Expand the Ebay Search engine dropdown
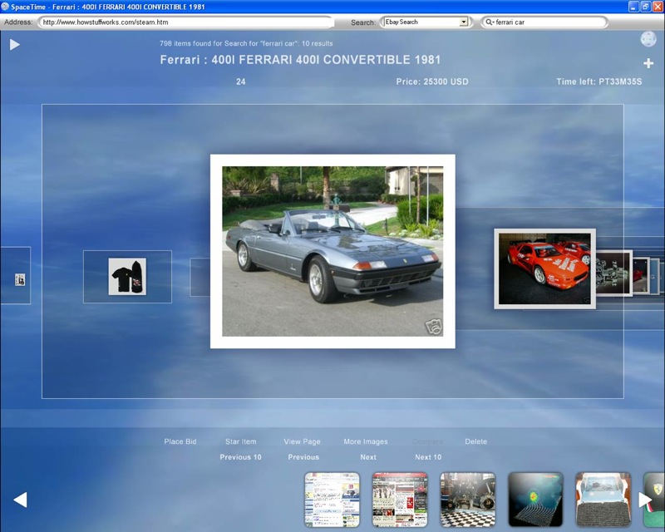The image size is (665, 532). pos(464,22)
